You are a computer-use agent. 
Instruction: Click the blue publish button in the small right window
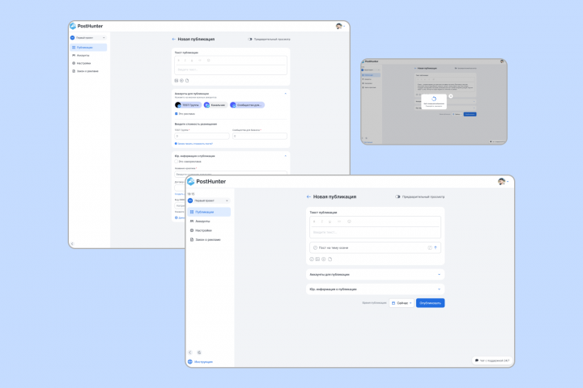point(470,114)
